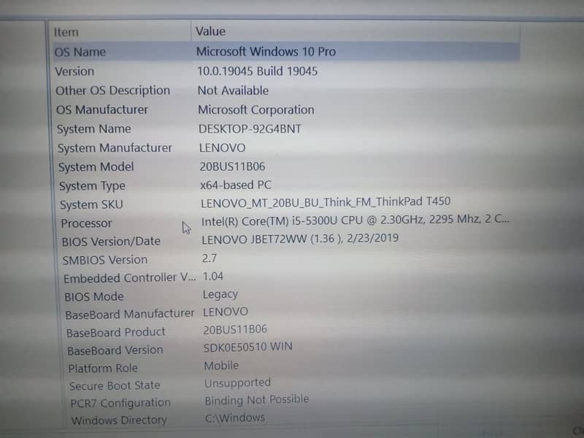Screen dimensions: 584x438
Task: Select the Other OS Description row
Action: 112,91
